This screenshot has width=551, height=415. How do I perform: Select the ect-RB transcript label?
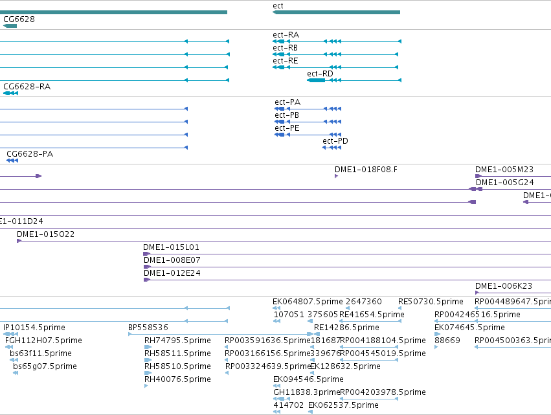click(x=285, y=48)
